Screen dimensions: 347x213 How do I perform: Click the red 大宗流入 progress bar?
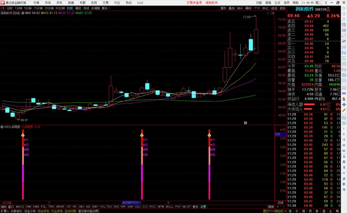click(x=308, y=109)
